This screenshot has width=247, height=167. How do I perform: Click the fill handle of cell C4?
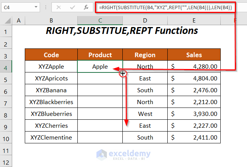click(x=123, y=72)
